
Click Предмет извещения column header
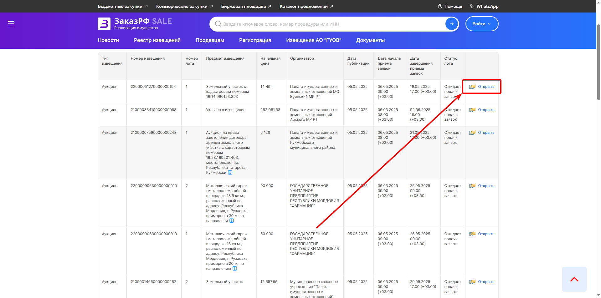[x=225, y=58]
